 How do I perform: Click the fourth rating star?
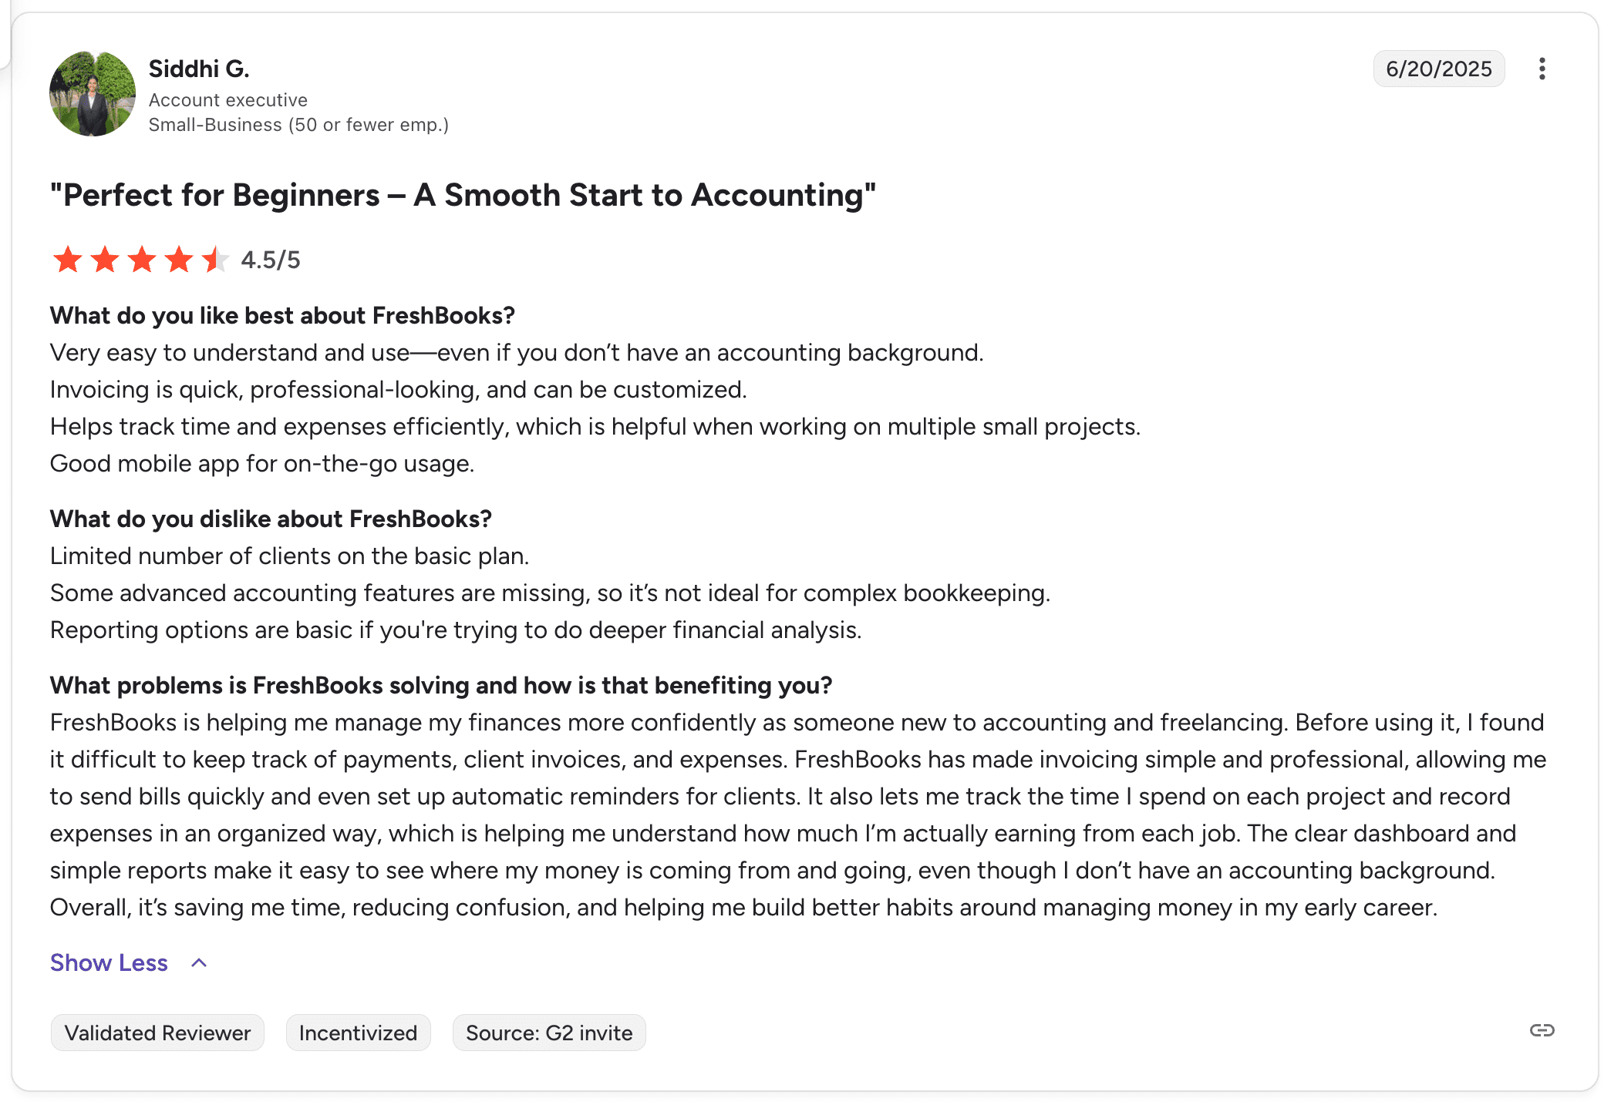(x=179, y=260)
